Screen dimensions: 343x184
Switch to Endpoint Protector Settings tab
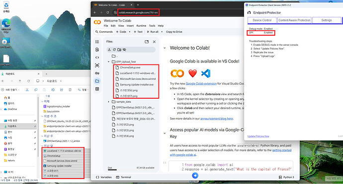tap(327, 20)
